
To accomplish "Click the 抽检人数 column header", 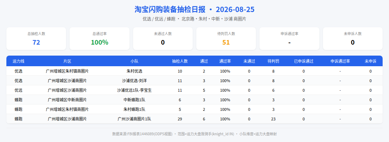I will (180, 61).
